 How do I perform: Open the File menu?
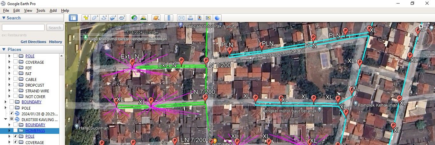6,11
